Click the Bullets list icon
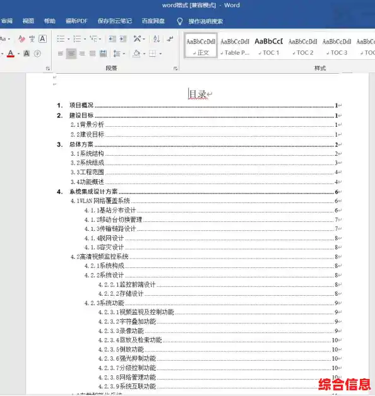Screen dimensions: 375x396 click(x=61, y=39)
